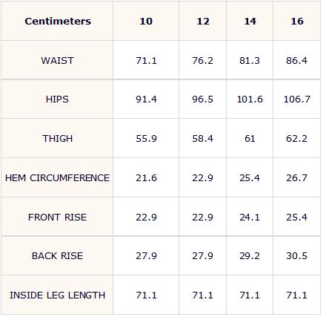323x317 pixels.
Task: Click the Centimeters header cell
Action: pos(58,22)
